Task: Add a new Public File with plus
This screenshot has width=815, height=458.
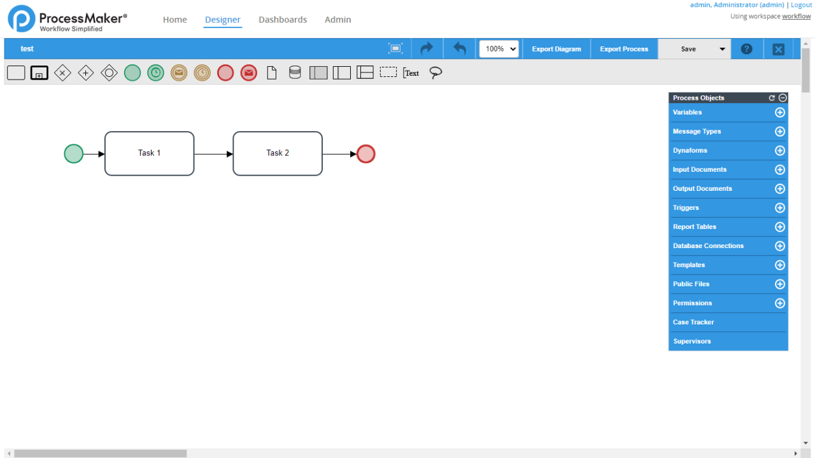Action: 780,284
